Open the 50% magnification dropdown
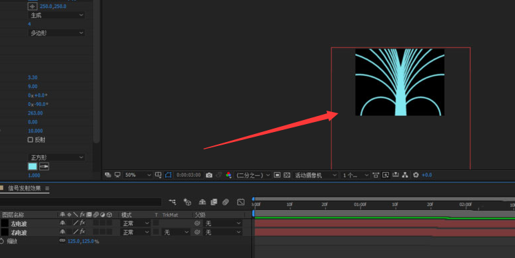 [137, 175]
